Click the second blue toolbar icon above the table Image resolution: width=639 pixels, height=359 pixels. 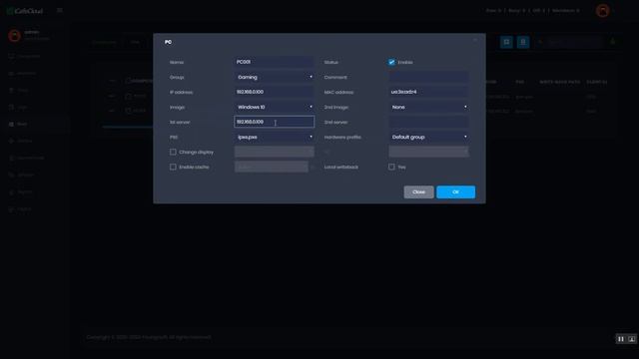click(523, 42)
